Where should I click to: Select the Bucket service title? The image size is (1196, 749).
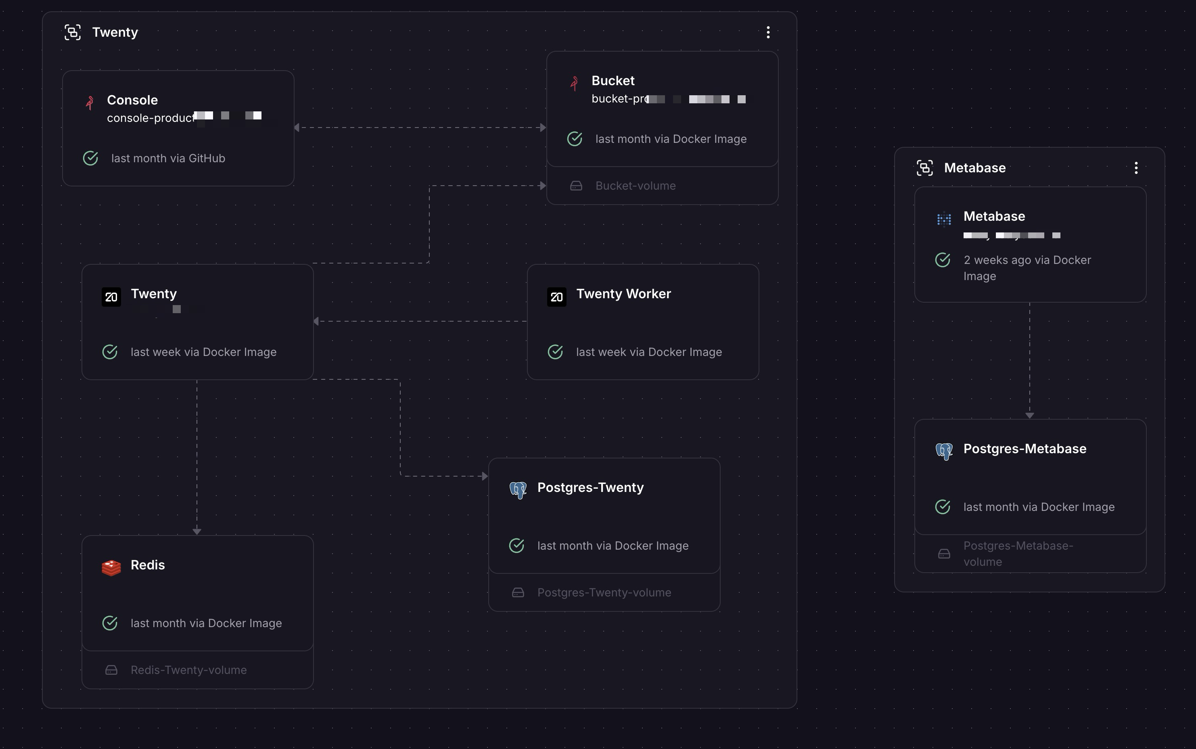tap(613, 81)
